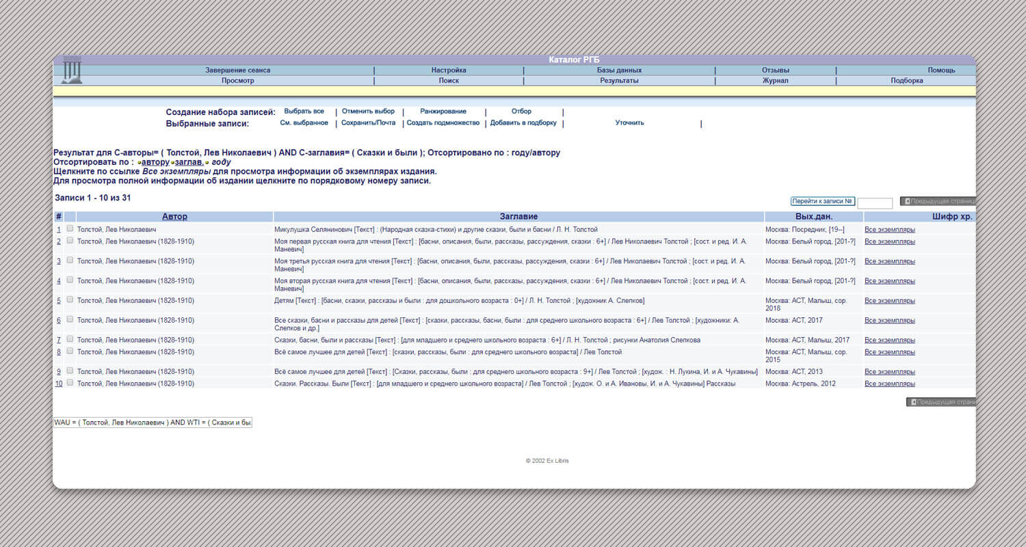
Task: Sort results by заглав. link
Action: 189,162
